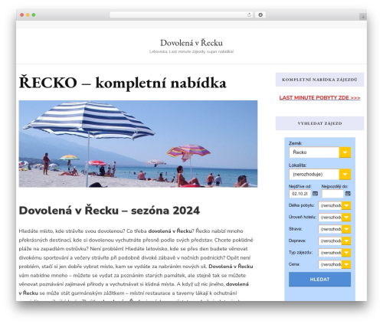Screen dimensions: 383x324
Task: Open calendar picker for Nejpozději do date
Action: [348, 194]
